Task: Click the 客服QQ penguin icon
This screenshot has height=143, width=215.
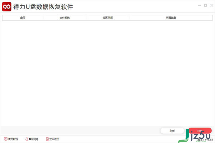Action: tap(27, 139)
